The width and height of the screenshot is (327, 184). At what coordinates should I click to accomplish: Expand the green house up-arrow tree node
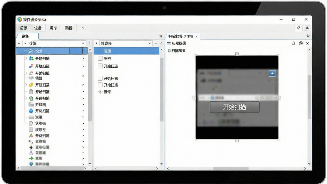point(26,98)
